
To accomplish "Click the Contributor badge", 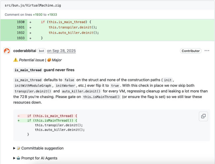I will (191, 51).
